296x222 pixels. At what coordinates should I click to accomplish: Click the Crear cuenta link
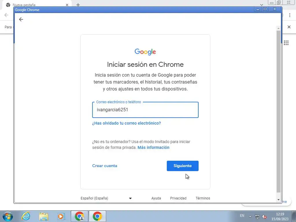[105, 166]
